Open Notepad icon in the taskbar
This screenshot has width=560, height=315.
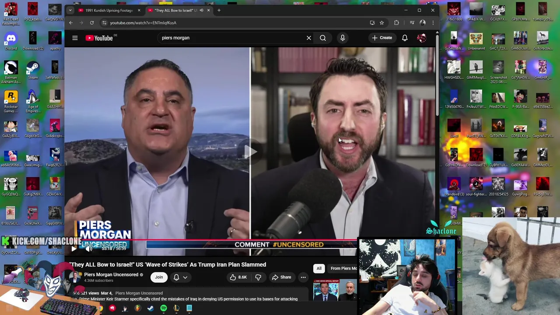tap(189, 308)
